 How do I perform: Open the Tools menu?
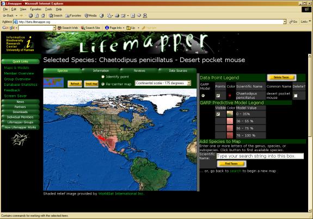pyautogui.click(x=48, y=9)
